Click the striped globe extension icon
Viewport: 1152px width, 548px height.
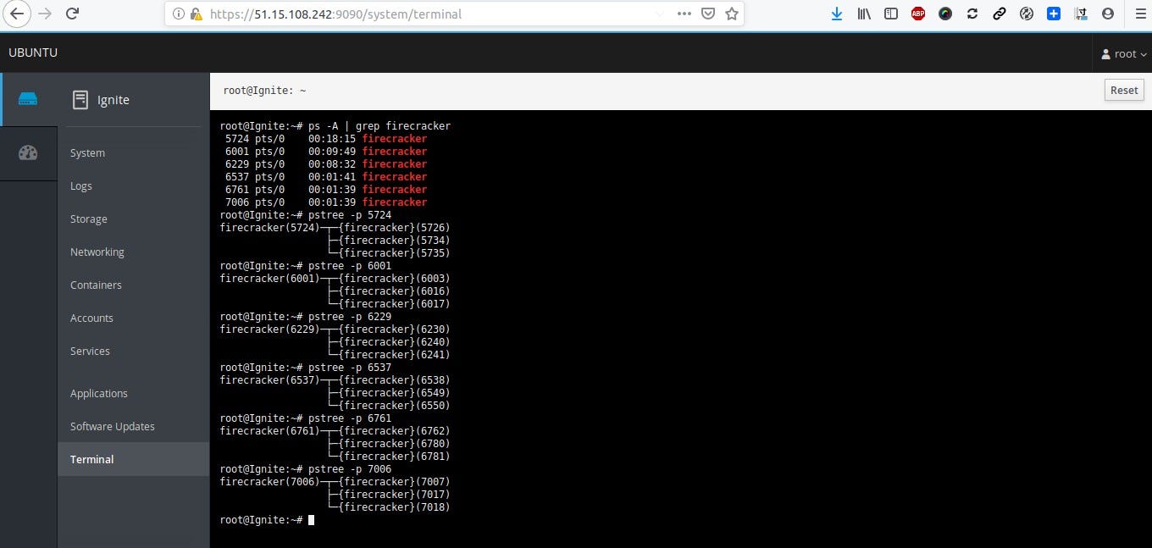point(1027,14)
